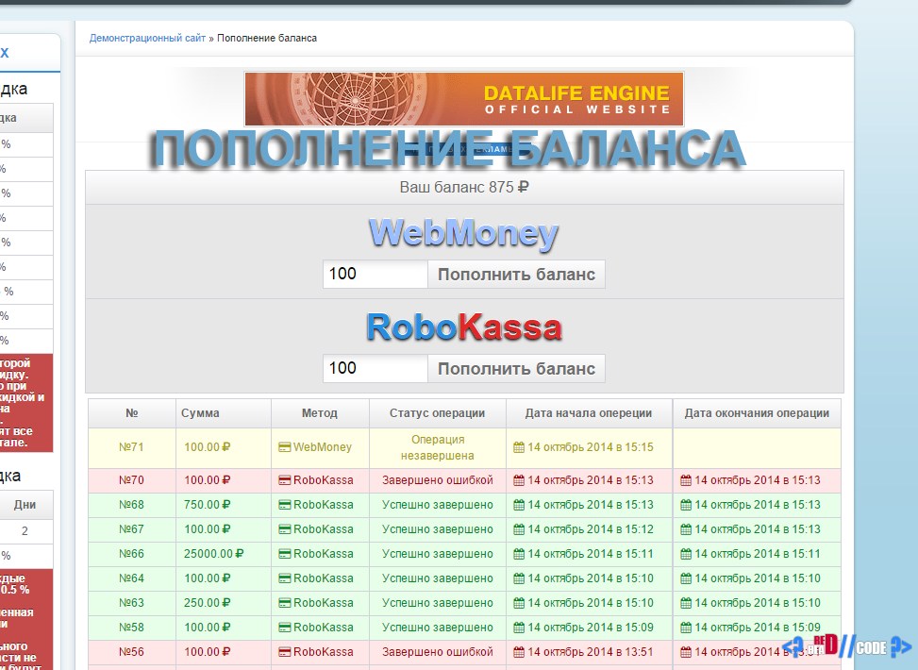
Task: Select the №70 operation number cell
Action: coord(132,480)
